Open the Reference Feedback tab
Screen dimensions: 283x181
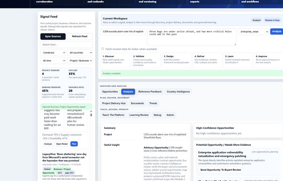tap(150, 92)
